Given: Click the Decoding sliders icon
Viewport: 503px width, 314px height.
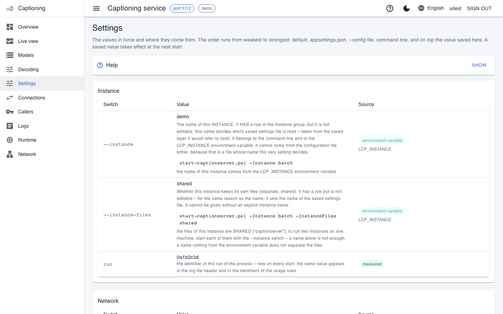Looking at the screenshot, I should (x=10, y=69).
